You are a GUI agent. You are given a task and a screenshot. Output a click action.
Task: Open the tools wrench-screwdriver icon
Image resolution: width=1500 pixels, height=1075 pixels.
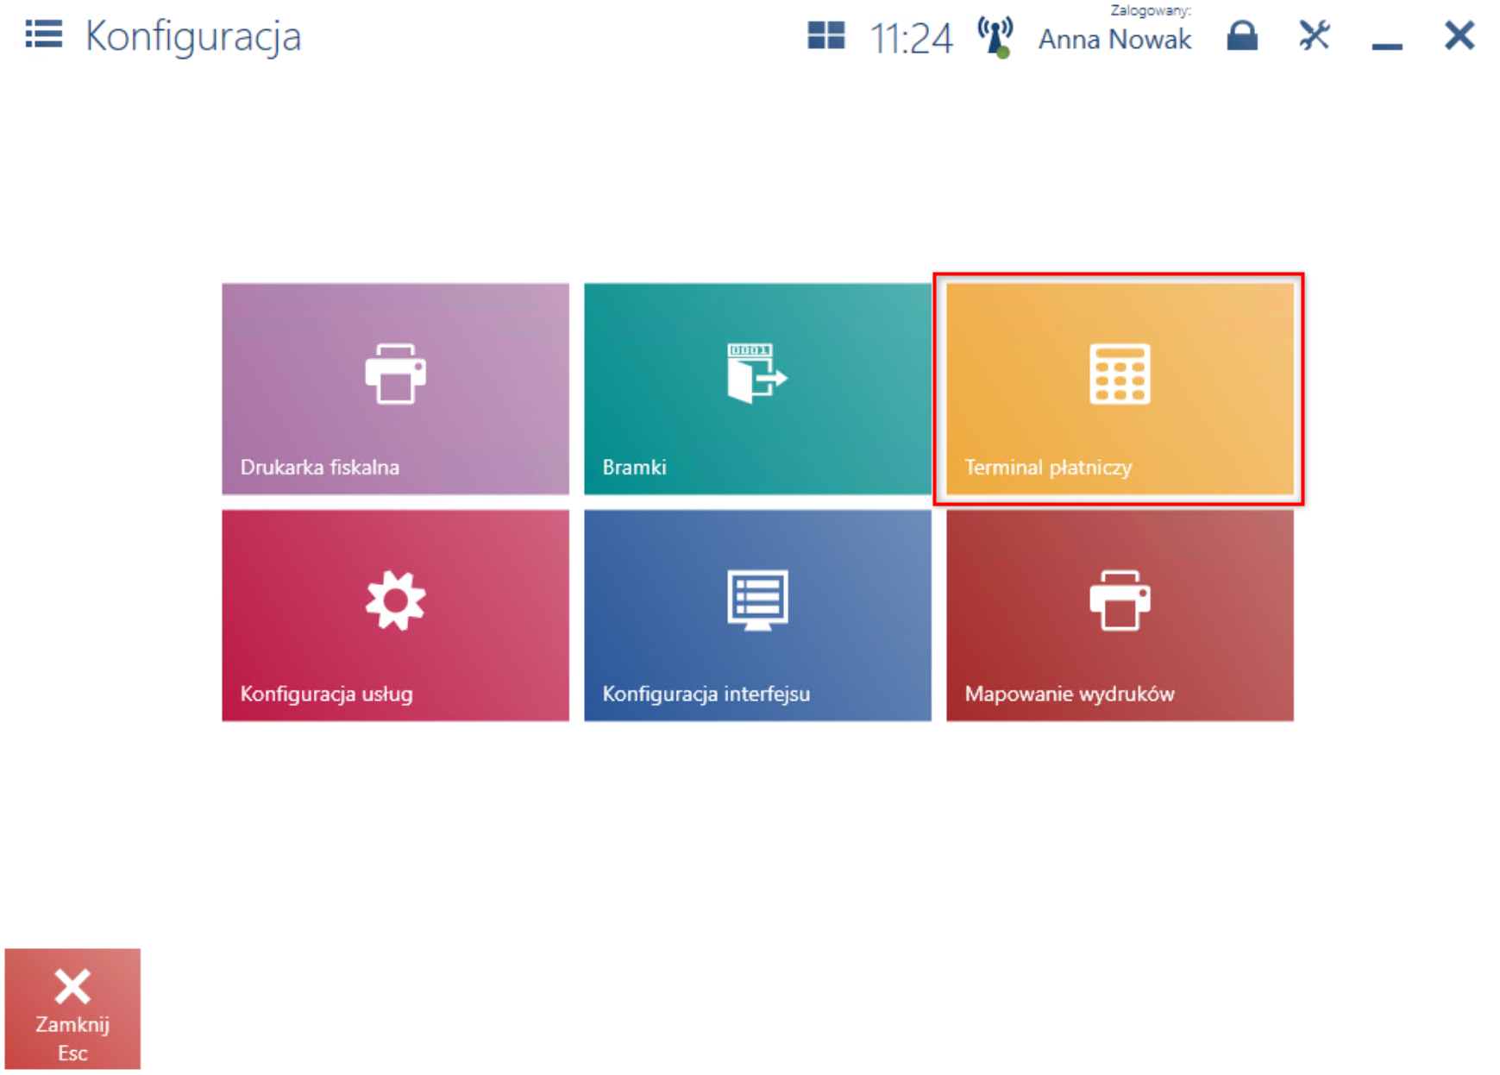[x=1315, y=35]
